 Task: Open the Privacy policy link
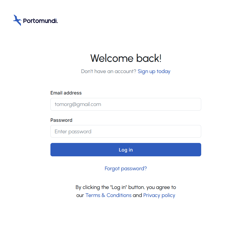click(159, 195)
